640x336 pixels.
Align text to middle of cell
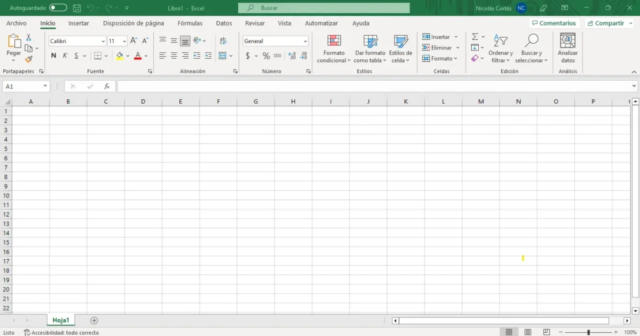coord(174,41)
